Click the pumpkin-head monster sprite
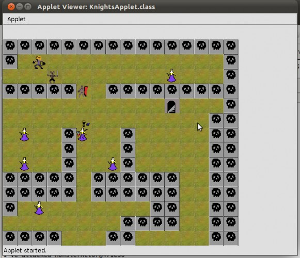Screen dimensions: 300x258 [39, 62]
